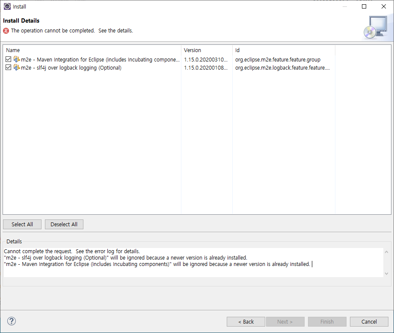Click the Maven Integration 'will be ignored' message line
Screen dimensions: 394x333
click(157, 264)
